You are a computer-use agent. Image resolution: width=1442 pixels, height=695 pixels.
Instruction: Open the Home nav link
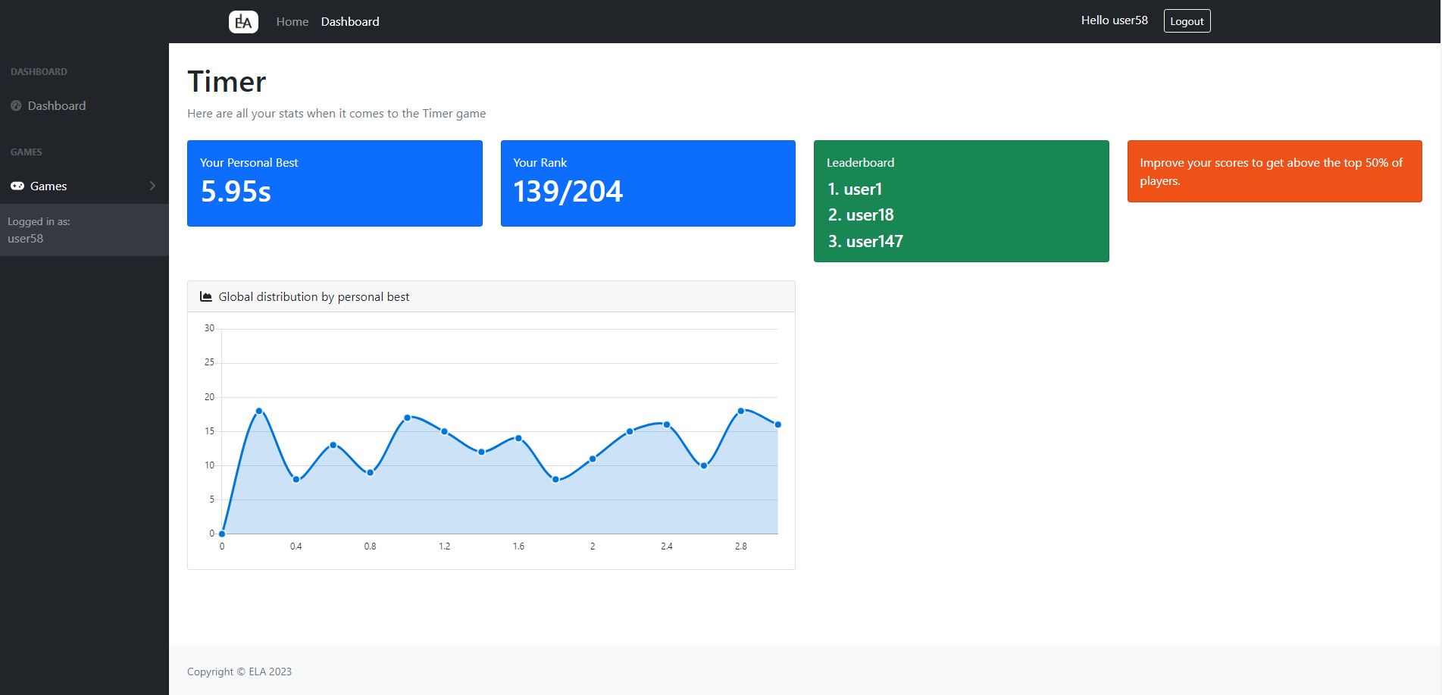292,21
